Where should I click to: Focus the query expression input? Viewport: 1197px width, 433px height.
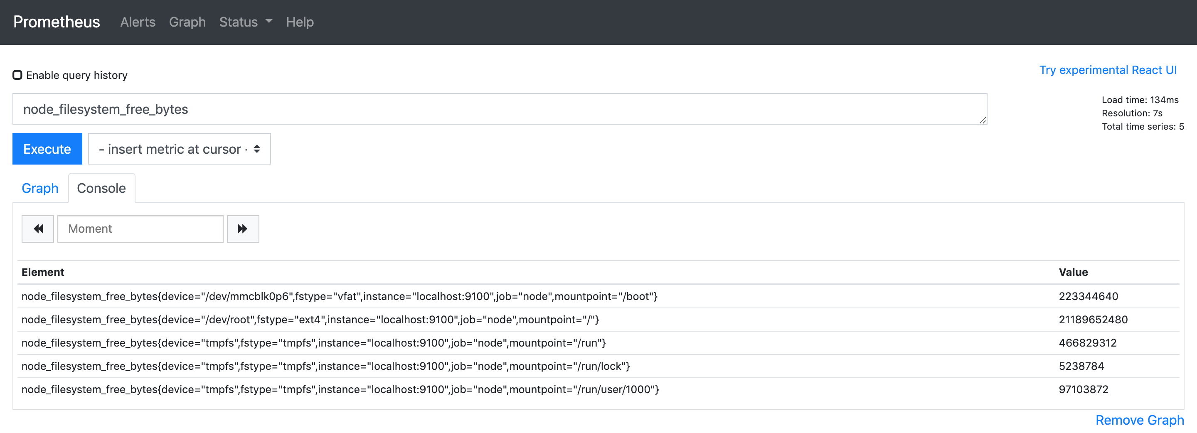[x=500, y=109]
